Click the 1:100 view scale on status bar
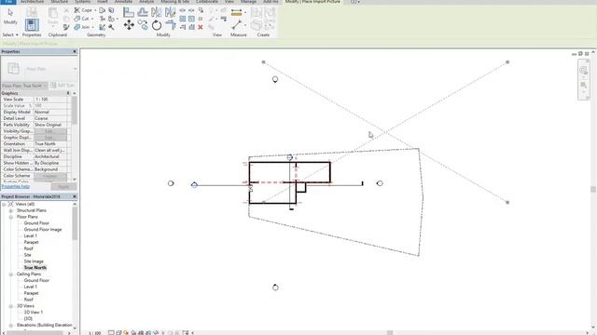 pyautogui.click(x=94, y=333)
